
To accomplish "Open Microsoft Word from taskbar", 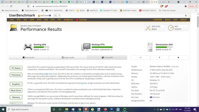I will (118, 109).
